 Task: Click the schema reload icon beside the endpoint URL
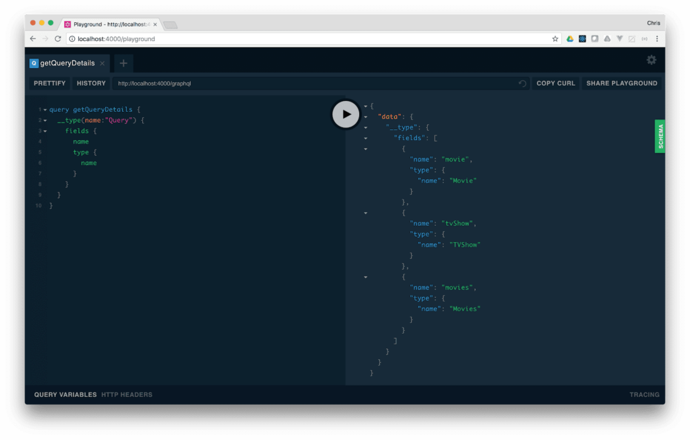(x=522, y=83)
